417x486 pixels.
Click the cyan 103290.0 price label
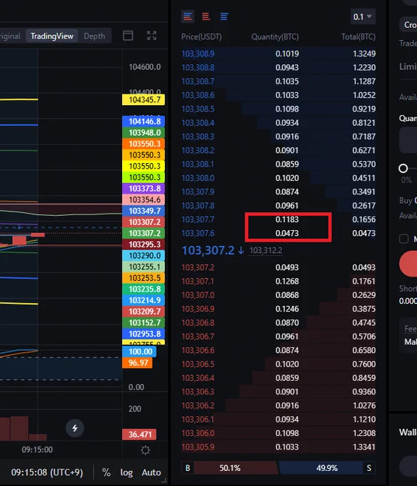(x=144, y=256)
